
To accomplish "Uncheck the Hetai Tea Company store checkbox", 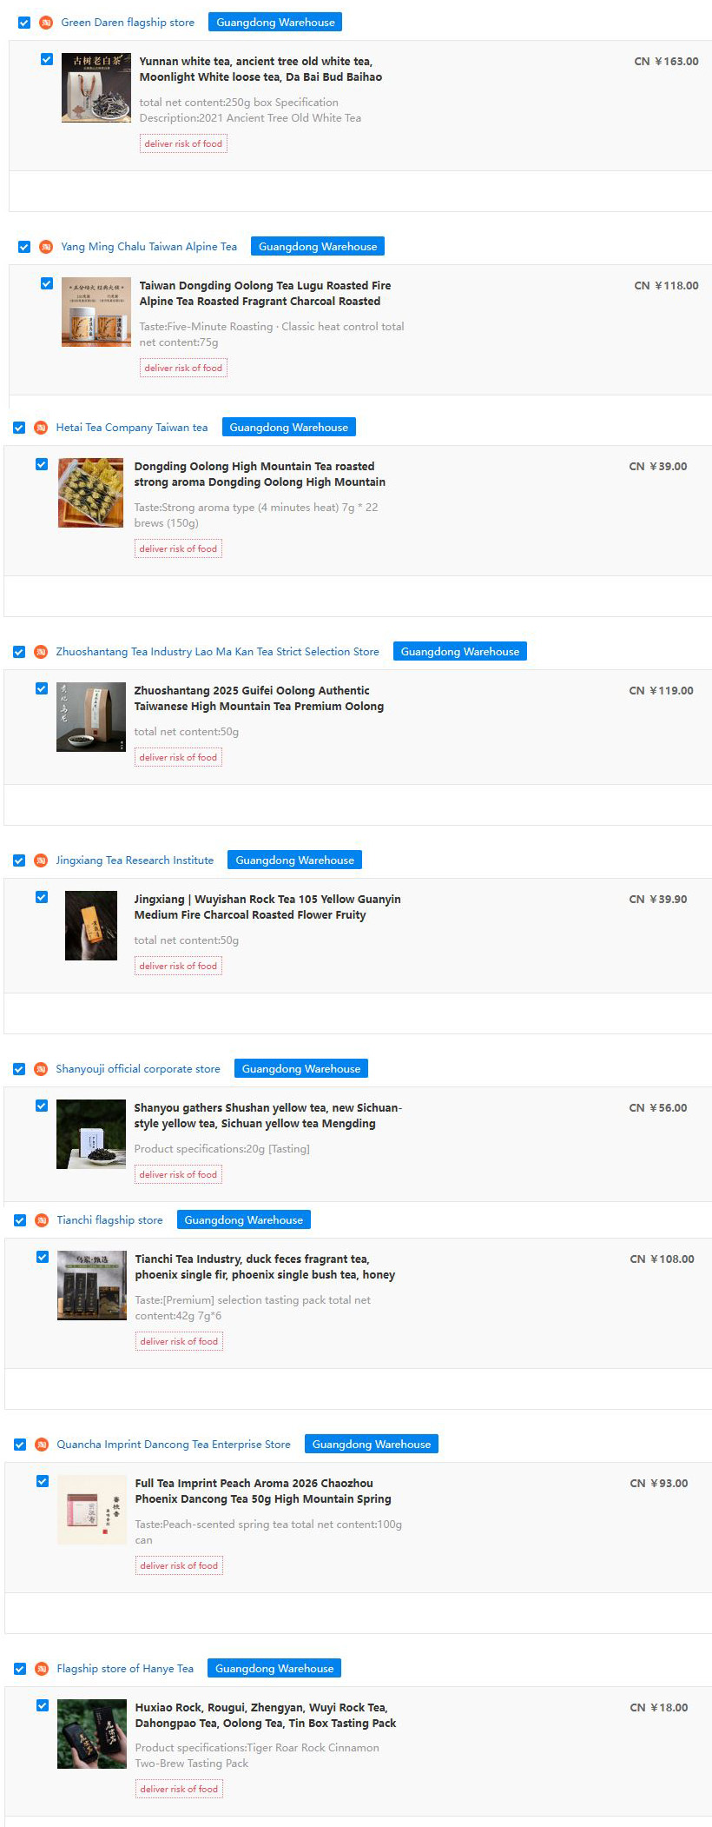I will (x=19, y=428).
